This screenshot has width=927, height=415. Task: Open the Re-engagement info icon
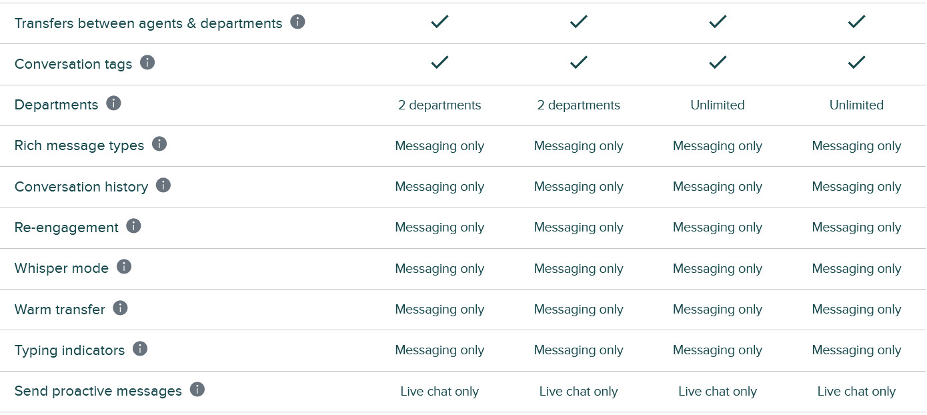[x=133, y=226]
